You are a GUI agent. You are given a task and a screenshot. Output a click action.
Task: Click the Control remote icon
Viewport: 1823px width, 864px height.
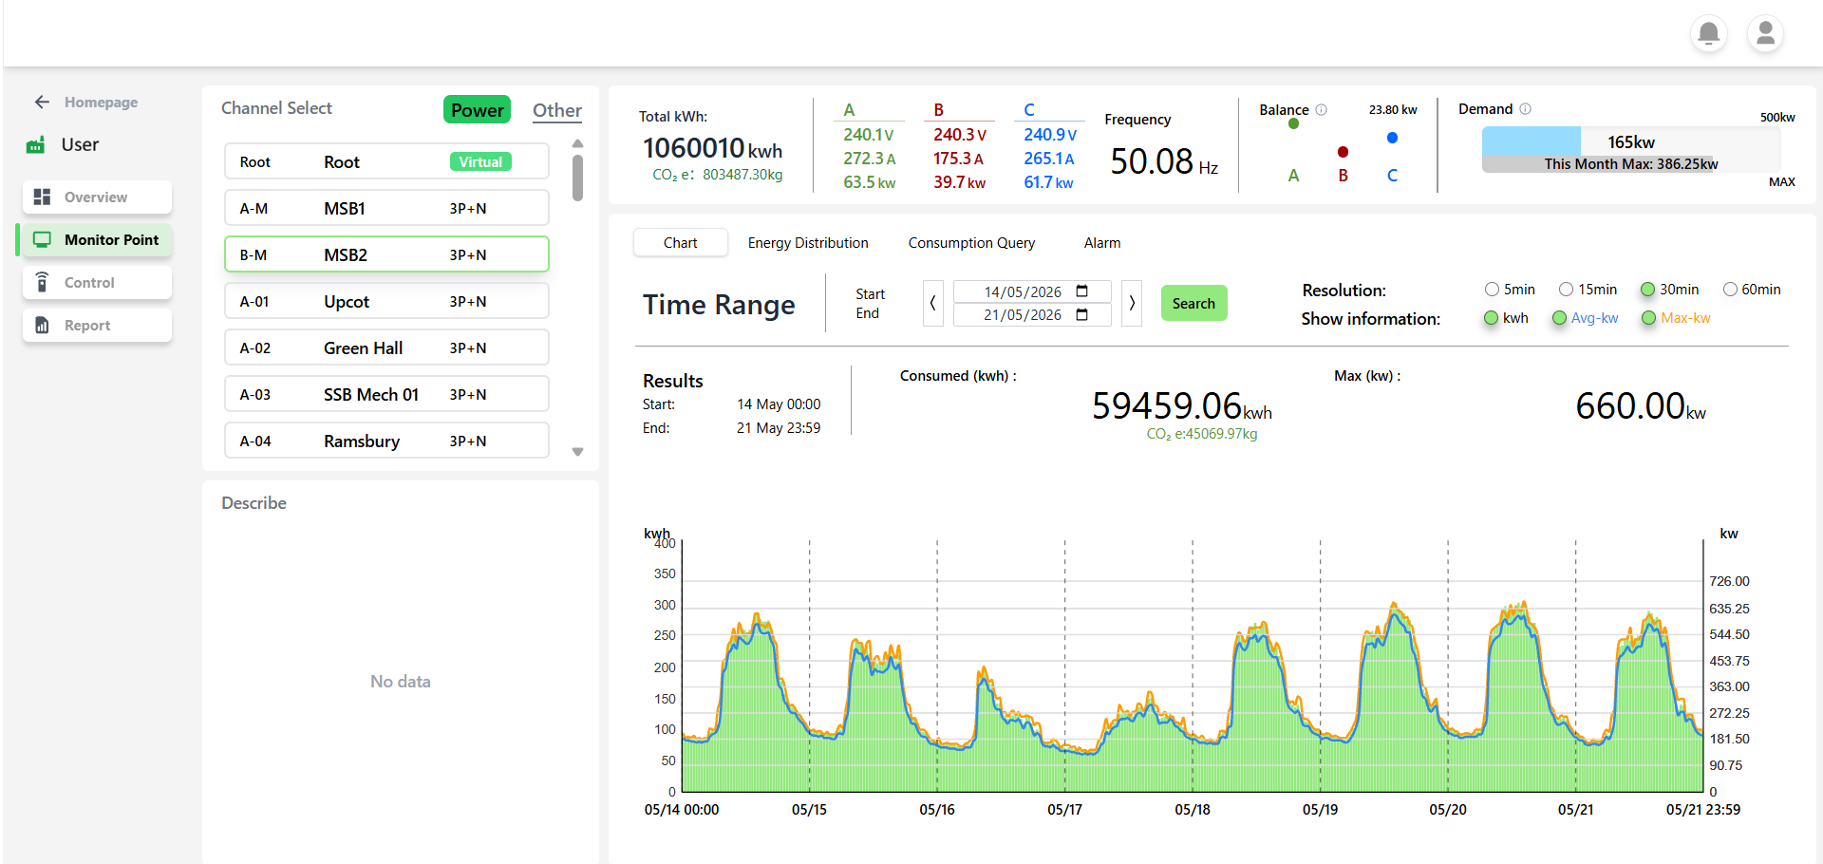42,282
